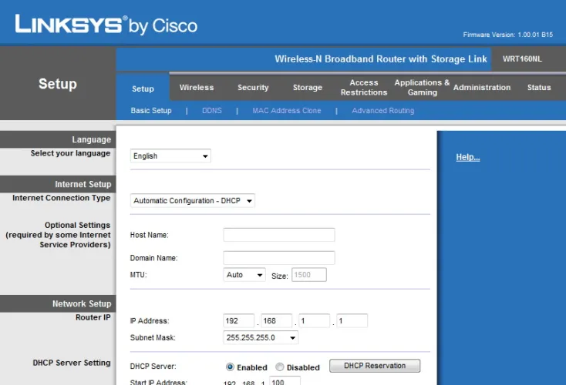
Task: Click the Linksys by Cisco logo
Action: pos(106,25)
